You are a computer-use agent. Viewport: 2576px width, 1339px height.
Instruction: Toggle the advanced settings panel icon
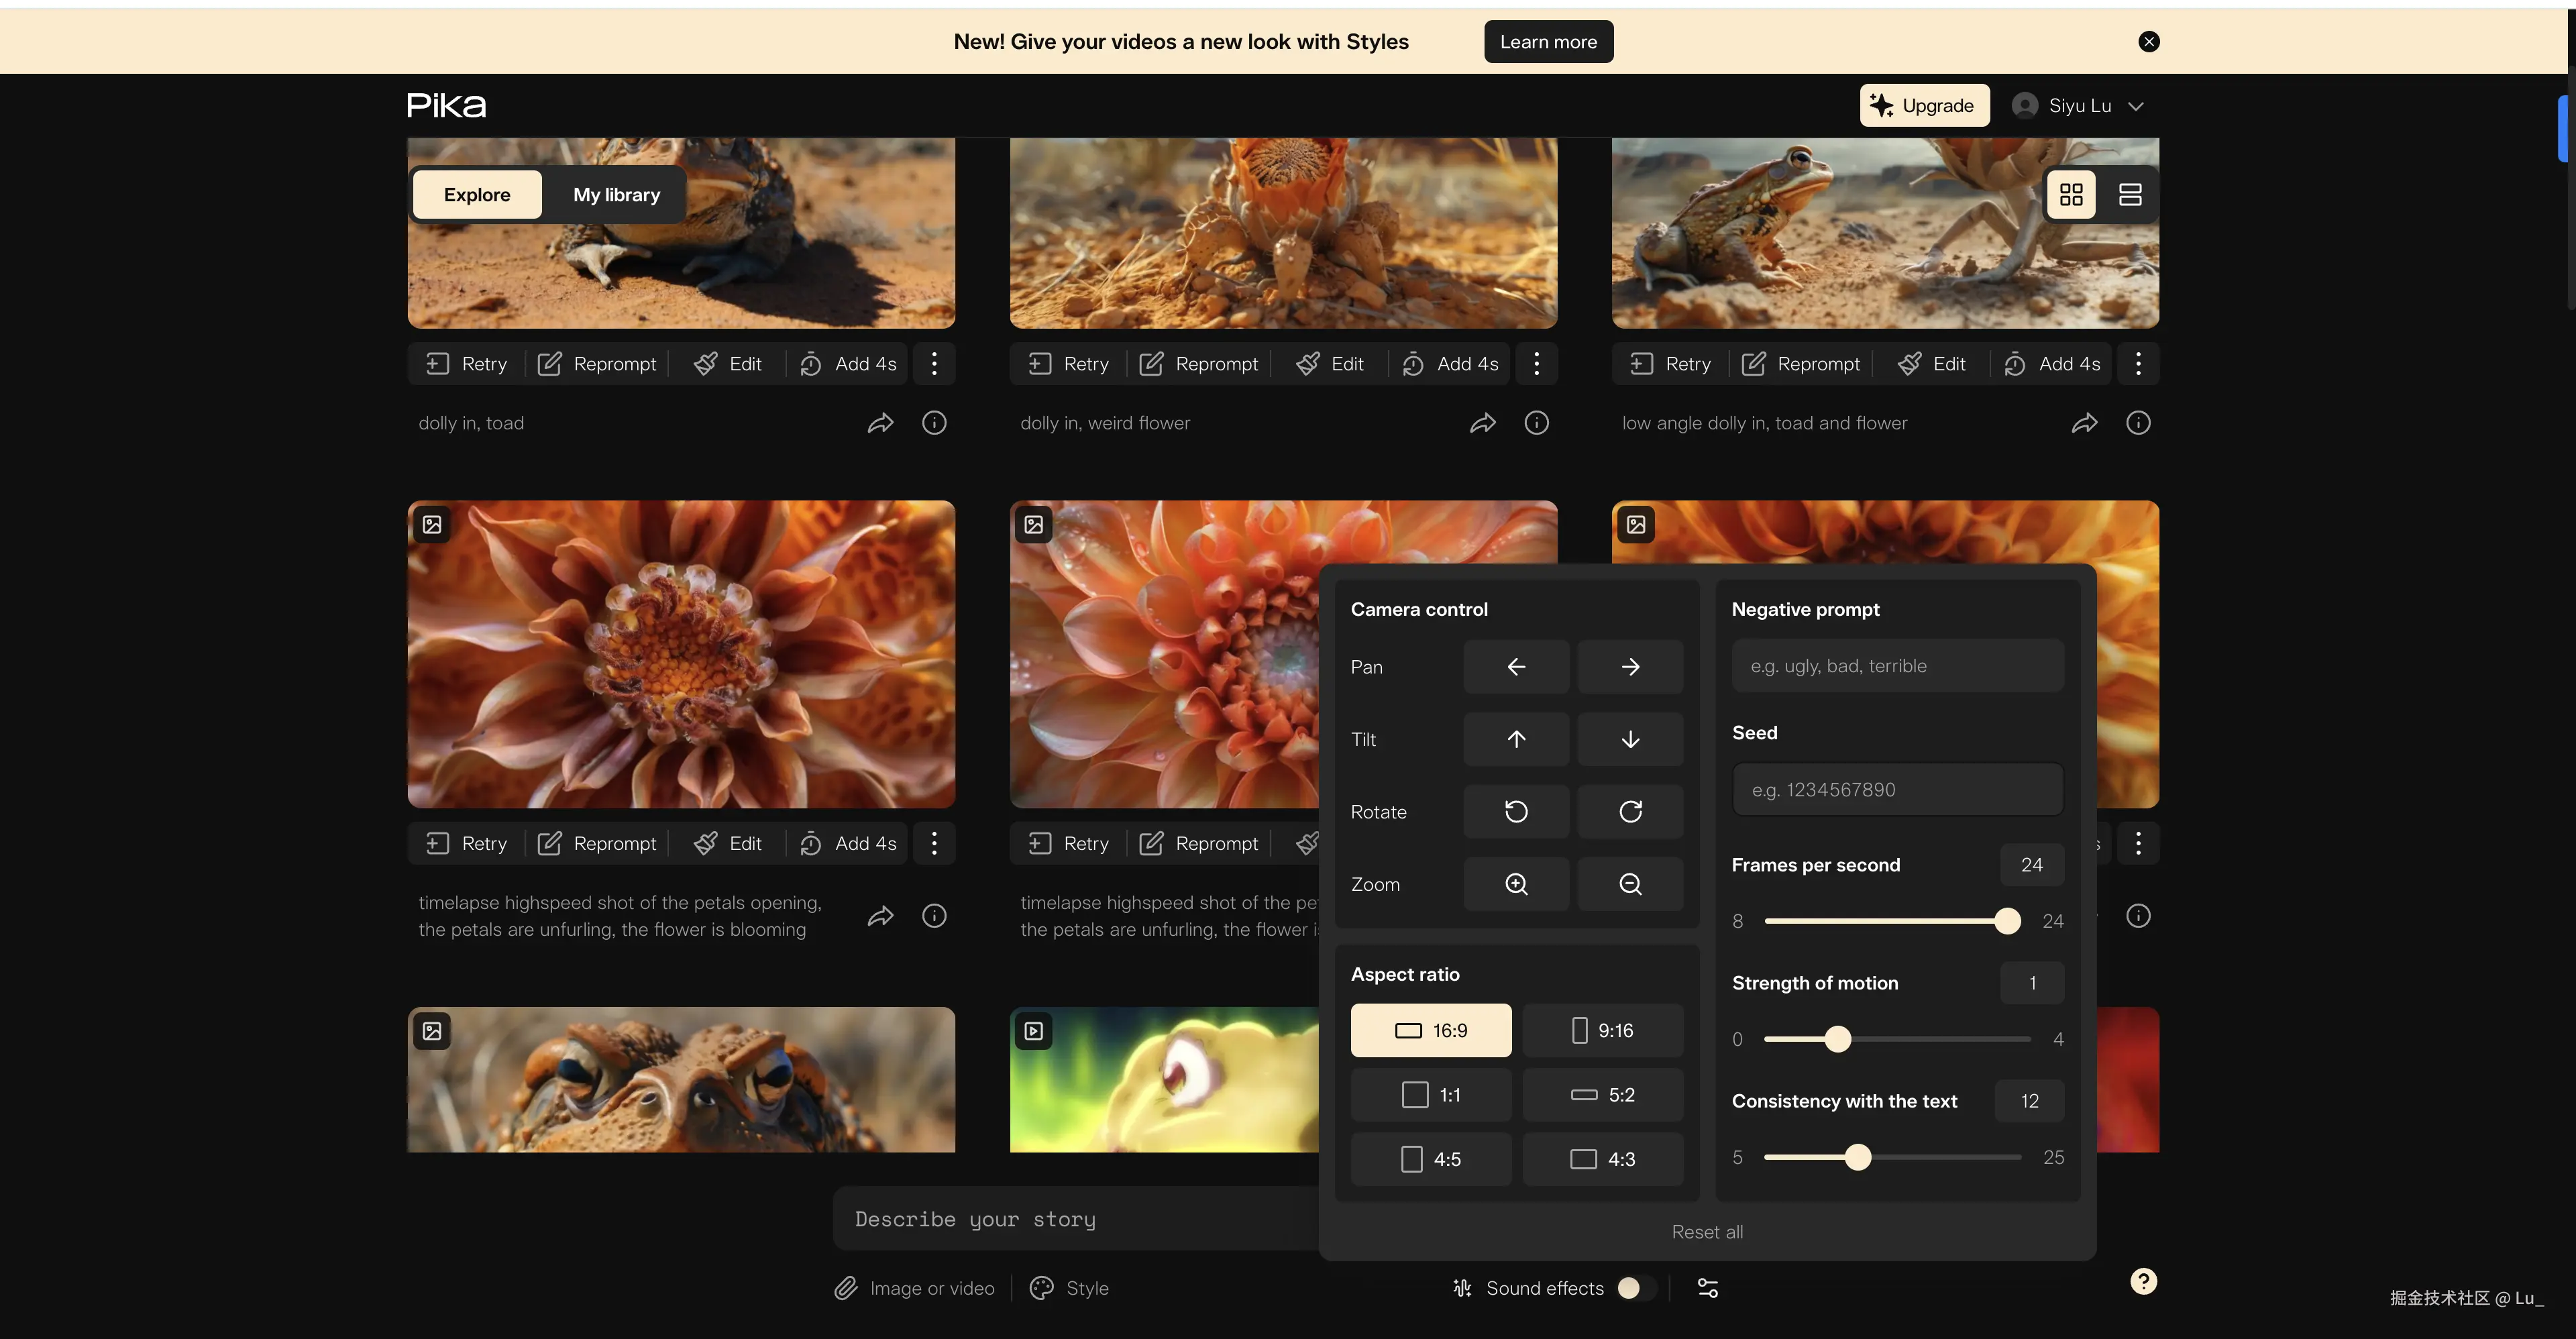click(1707, 1288)
